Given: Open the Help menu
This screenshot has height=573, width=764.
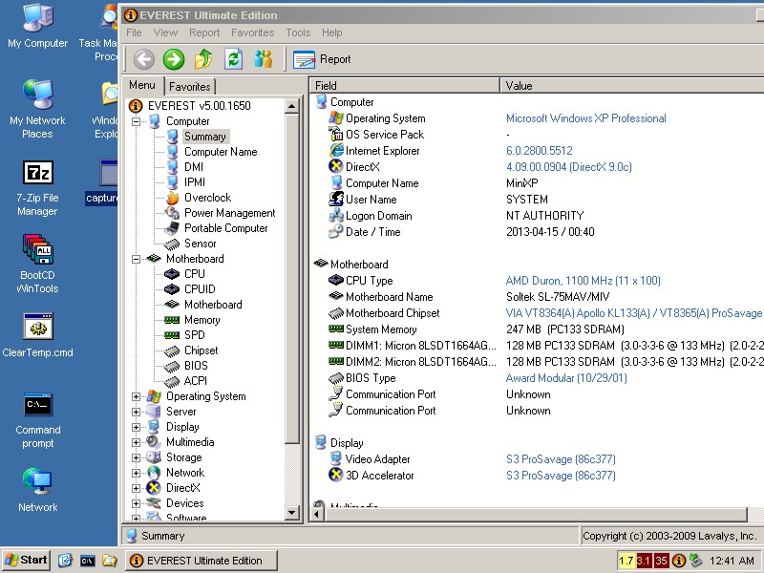Looking at the screenshot, I should [x=331, y=32].
